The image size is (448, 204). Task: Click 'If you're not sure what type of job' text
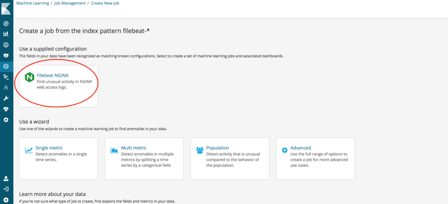click(97, 201)
